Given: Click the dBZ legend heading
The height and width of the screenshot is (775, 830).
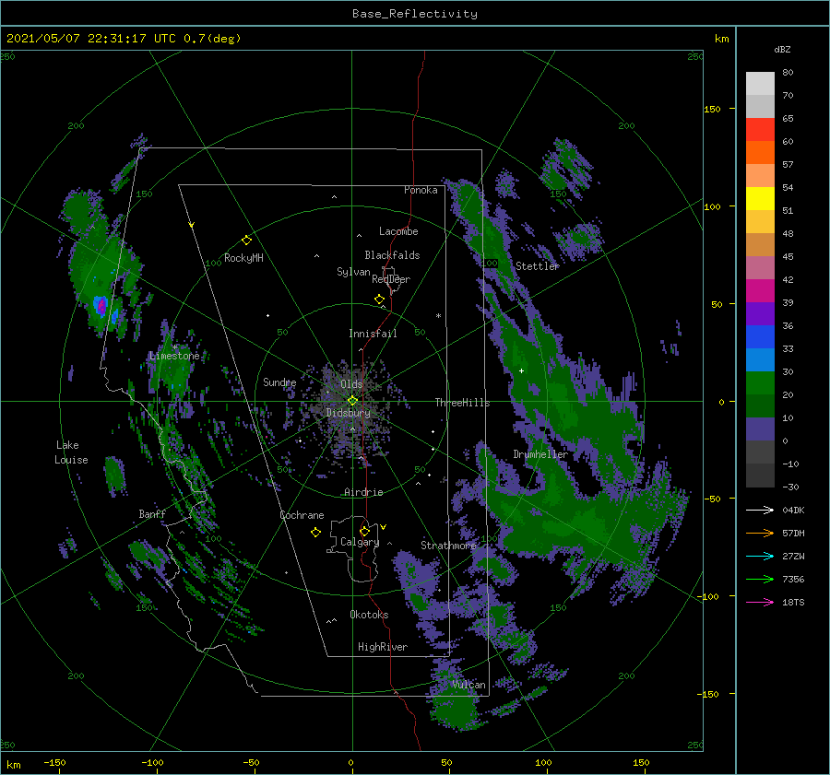Looking at the screenshot, I should (782, 49).
